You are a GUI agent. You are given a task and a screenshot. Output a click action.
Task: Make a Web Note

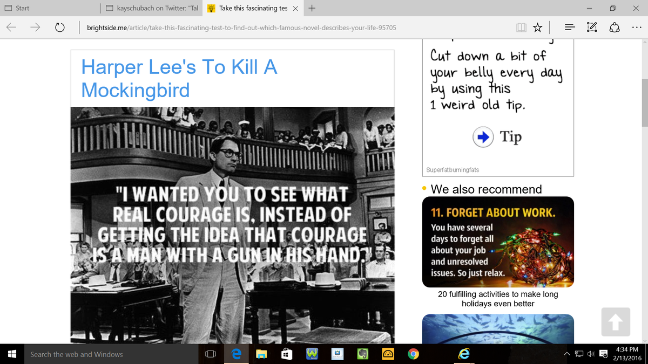click(593, 27)
